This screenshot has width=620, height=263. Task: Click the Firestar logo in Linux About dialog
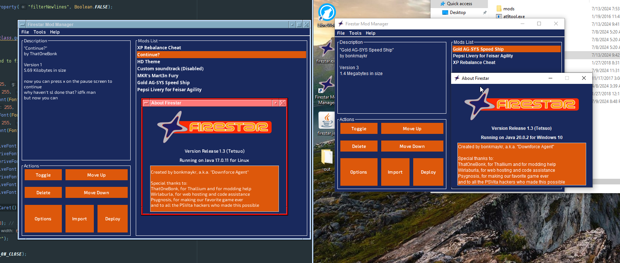214,127
